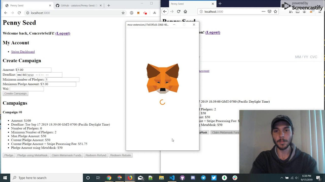Click the Redeem Refund button
The width and height of the screenshot is (325, 182).
(x=96, y=155)
